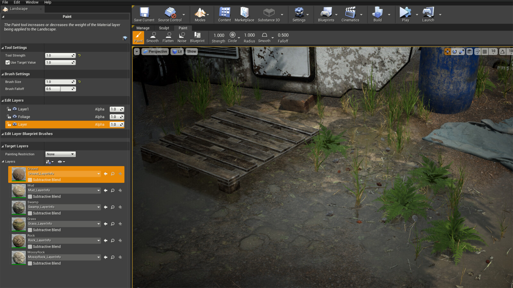This screenshot has width=513, height=288.
Task: Enable Subtractive Blend for Grass layer
Action: [x=30, y=230]
